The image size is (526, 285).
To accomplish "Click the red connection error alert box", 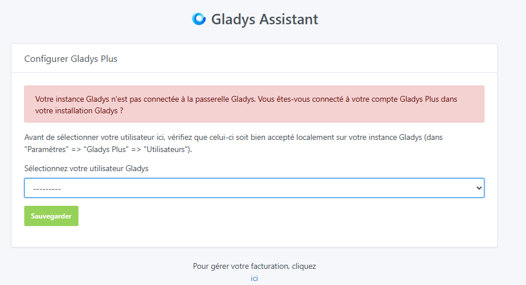I will [254, 104].
